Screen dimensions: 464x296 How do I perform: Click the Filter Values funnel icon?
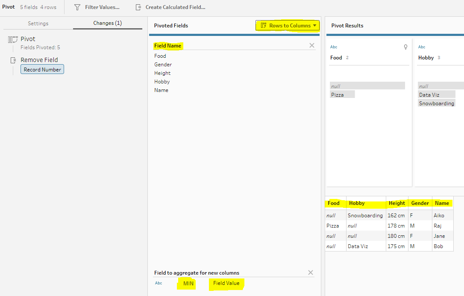(77, 7)
